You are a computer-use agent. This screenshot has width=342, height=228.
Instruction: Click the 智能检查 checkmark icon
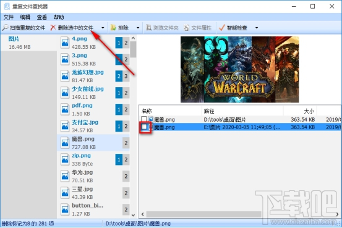[x=221, y=27]
